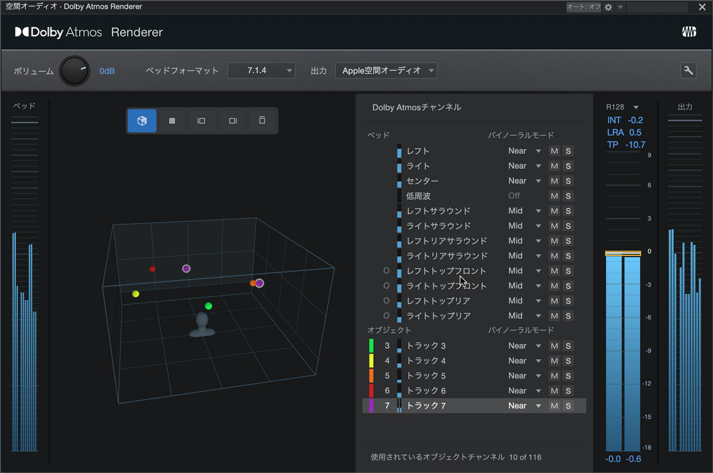
Task: Click the purple color swatch of track 7
Action: coord(371,406)
